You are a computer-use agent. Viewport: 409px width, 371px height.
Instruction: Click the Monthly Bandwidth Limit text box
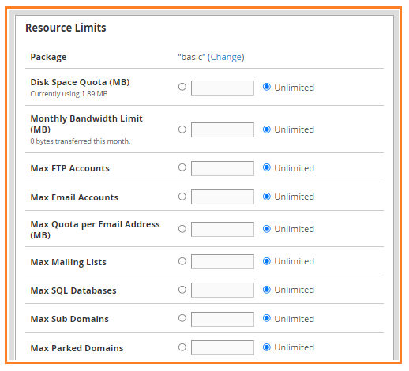223,129
